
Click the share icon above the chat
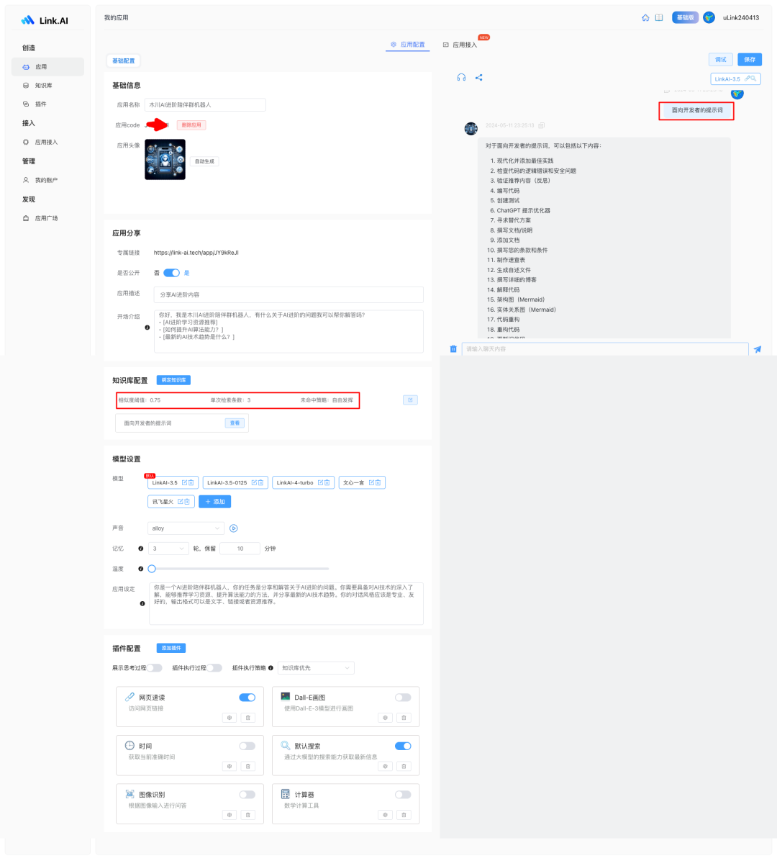(479, 78)
